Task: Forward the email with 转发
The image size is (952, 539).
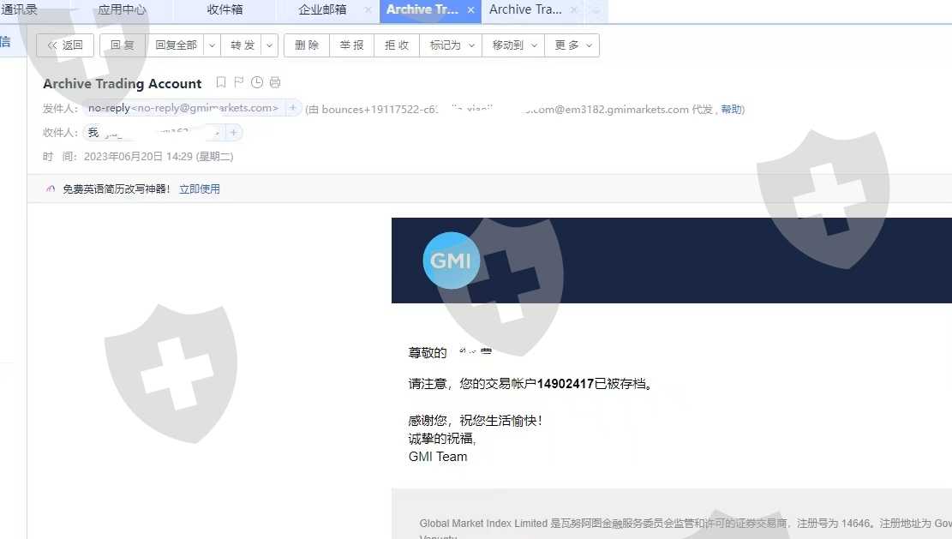Action: pyautogui.click(x=242, y=45)
